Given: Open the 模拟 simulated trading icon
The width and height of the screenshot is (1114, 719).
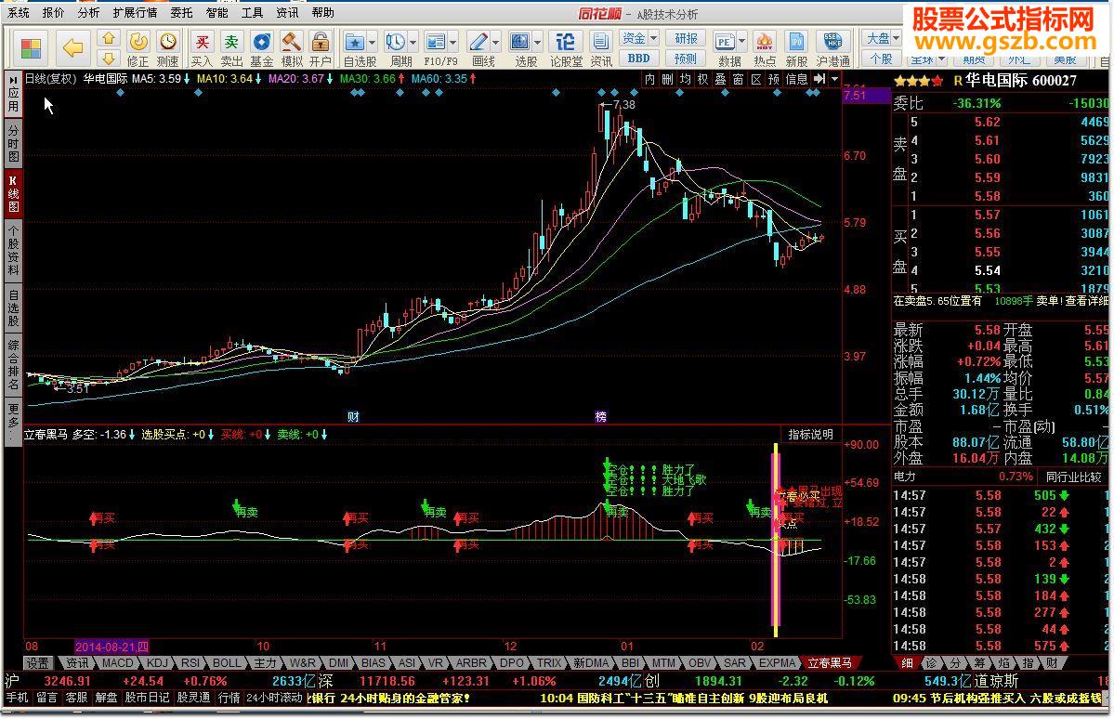Looking at the screenshot, I should point(292,48).
